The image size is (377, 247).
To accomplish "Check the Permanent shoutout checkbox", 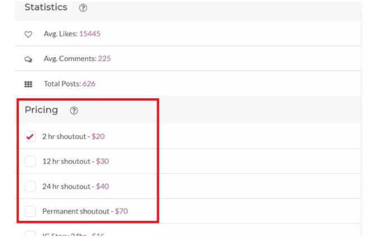I will click(x=30, y=212).
